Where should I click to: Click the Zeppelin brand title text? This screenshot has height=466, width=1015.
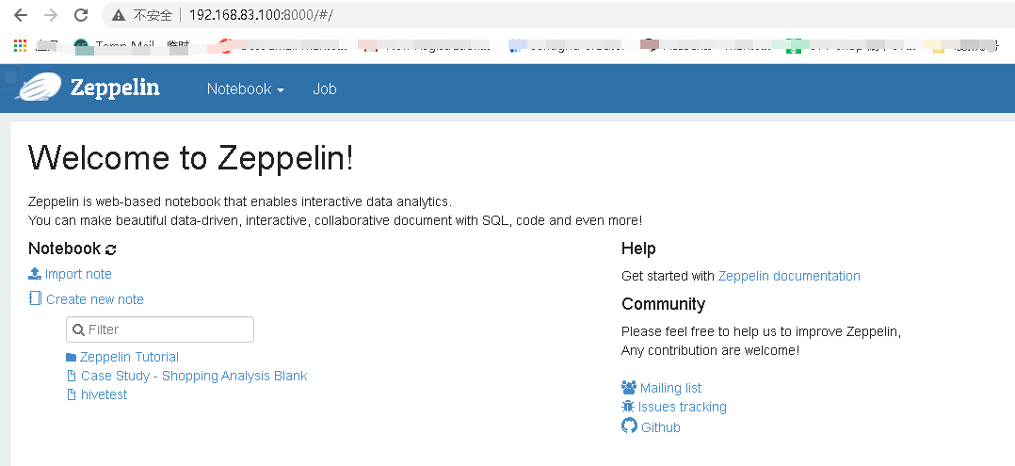pyautogui.click(x=115, y=88)
